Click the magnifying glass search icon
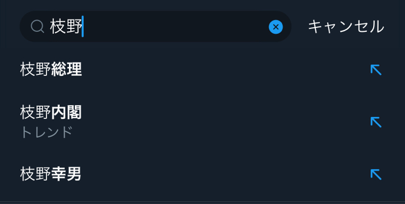405x204 pixels. click(x=37, y=26)
